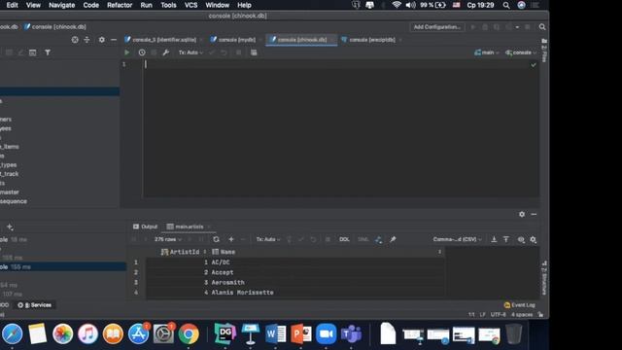Switch to the Output tab

click(145, 227)
